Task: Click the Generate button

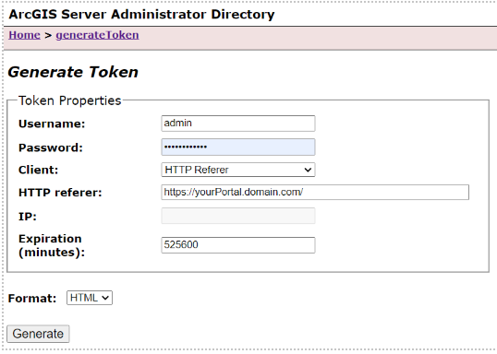Action: coord(38,334)
